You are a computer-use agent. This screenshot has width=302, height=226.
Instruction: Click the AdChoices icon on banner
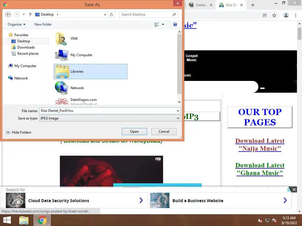289,190
